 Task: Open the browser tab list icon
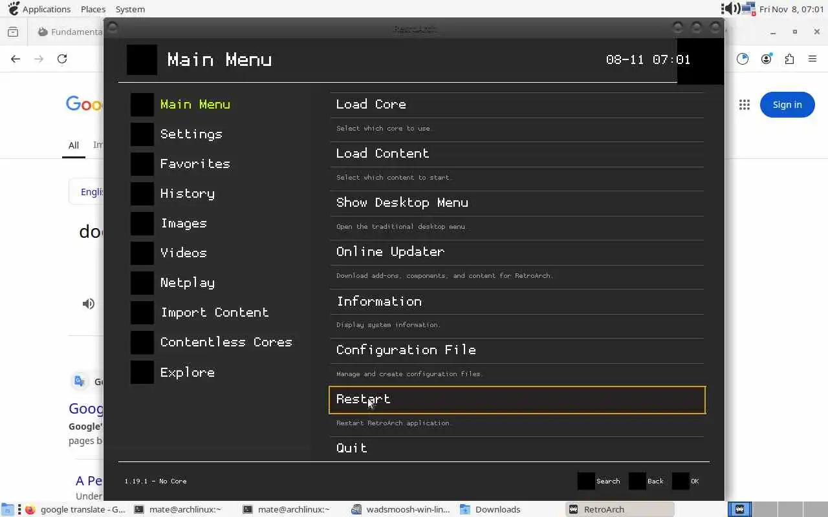[x=13, y=32]
